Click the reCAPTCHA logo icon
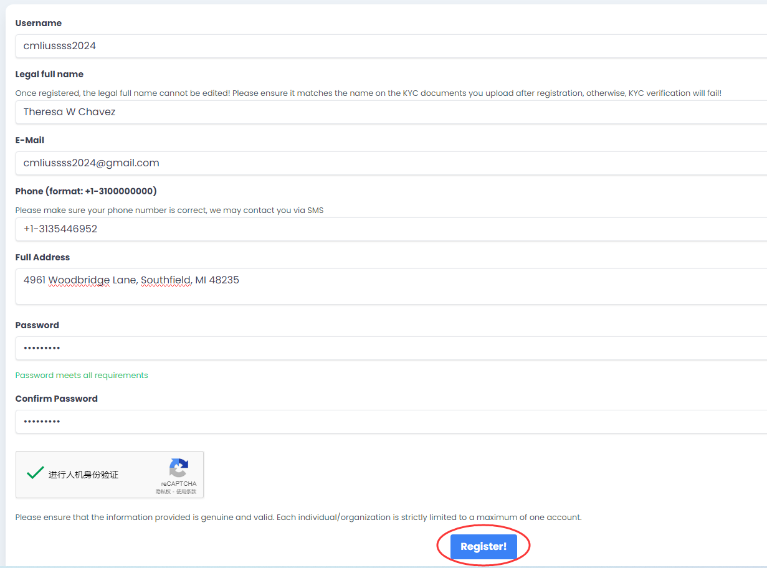The width and height of the screenshot is (767, 568). coord(179,468)
